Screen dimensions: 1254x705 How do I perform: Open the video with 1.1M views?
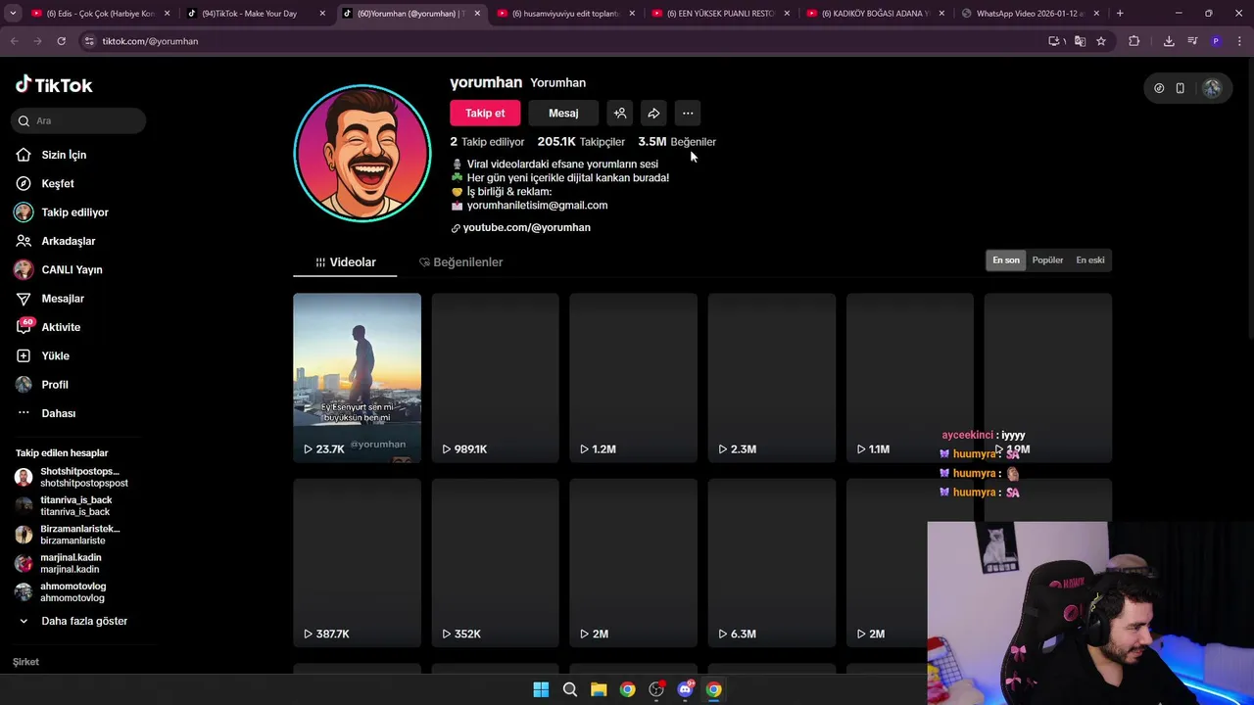coord(909,377)
